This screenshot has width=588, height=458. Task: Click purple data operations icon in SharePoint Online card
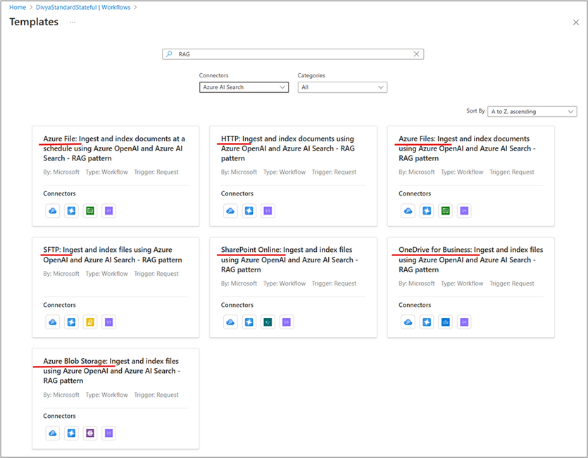(x=287, y=322)
